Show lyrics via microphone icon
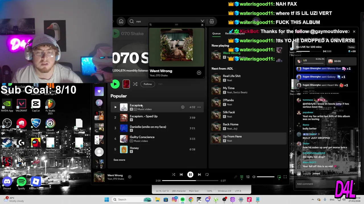This screenshot has height=204, width=364. click(x=235, y=177)
